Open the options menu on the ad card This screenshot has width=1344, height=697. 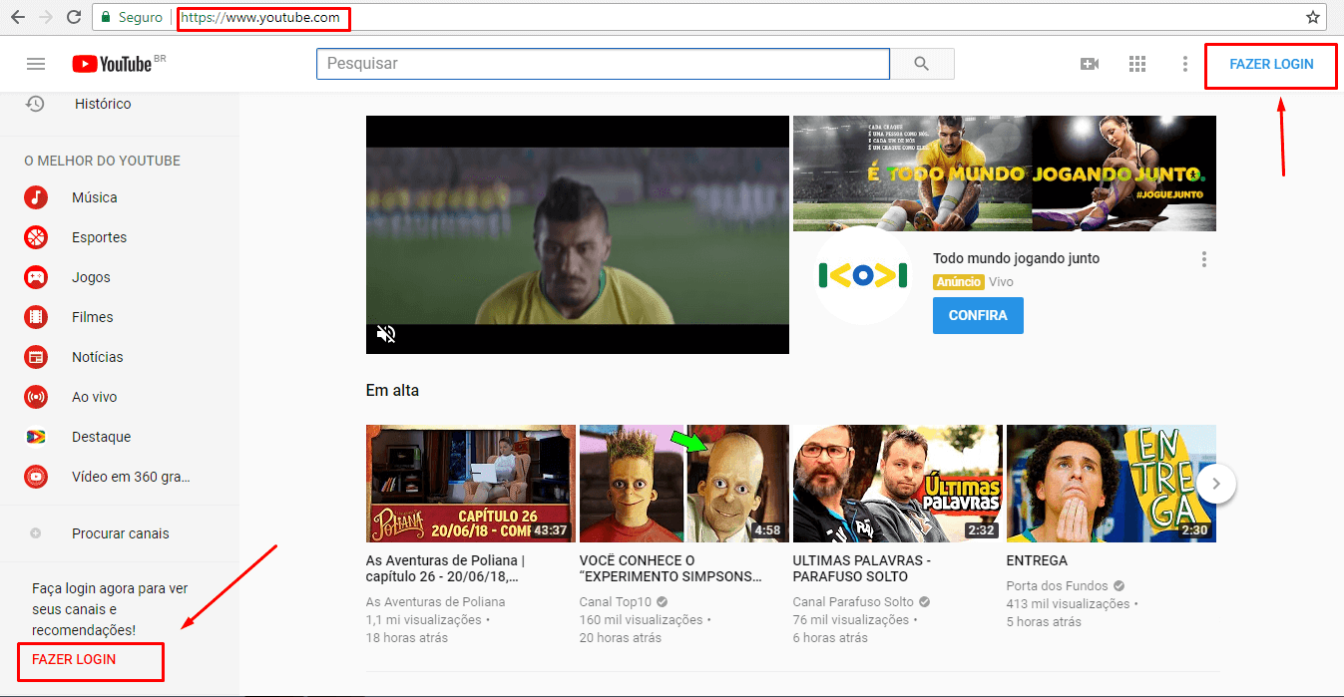click(x=1204, y=257)
